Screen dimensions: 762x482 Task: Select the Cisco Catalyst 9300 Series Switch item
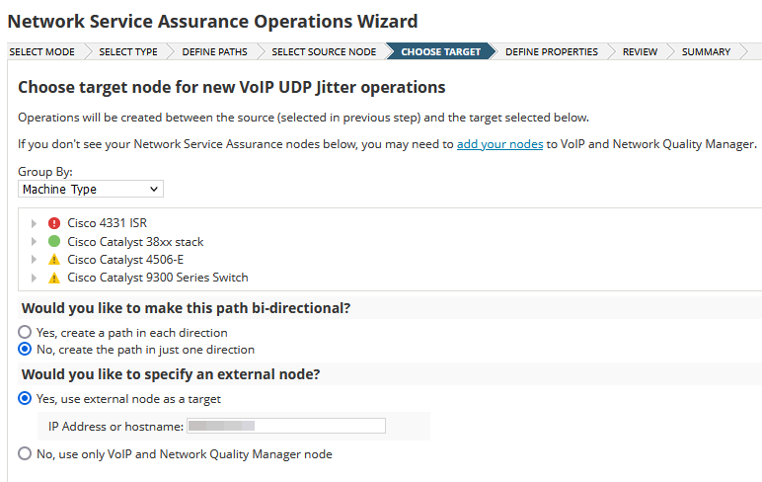(158, 278)
